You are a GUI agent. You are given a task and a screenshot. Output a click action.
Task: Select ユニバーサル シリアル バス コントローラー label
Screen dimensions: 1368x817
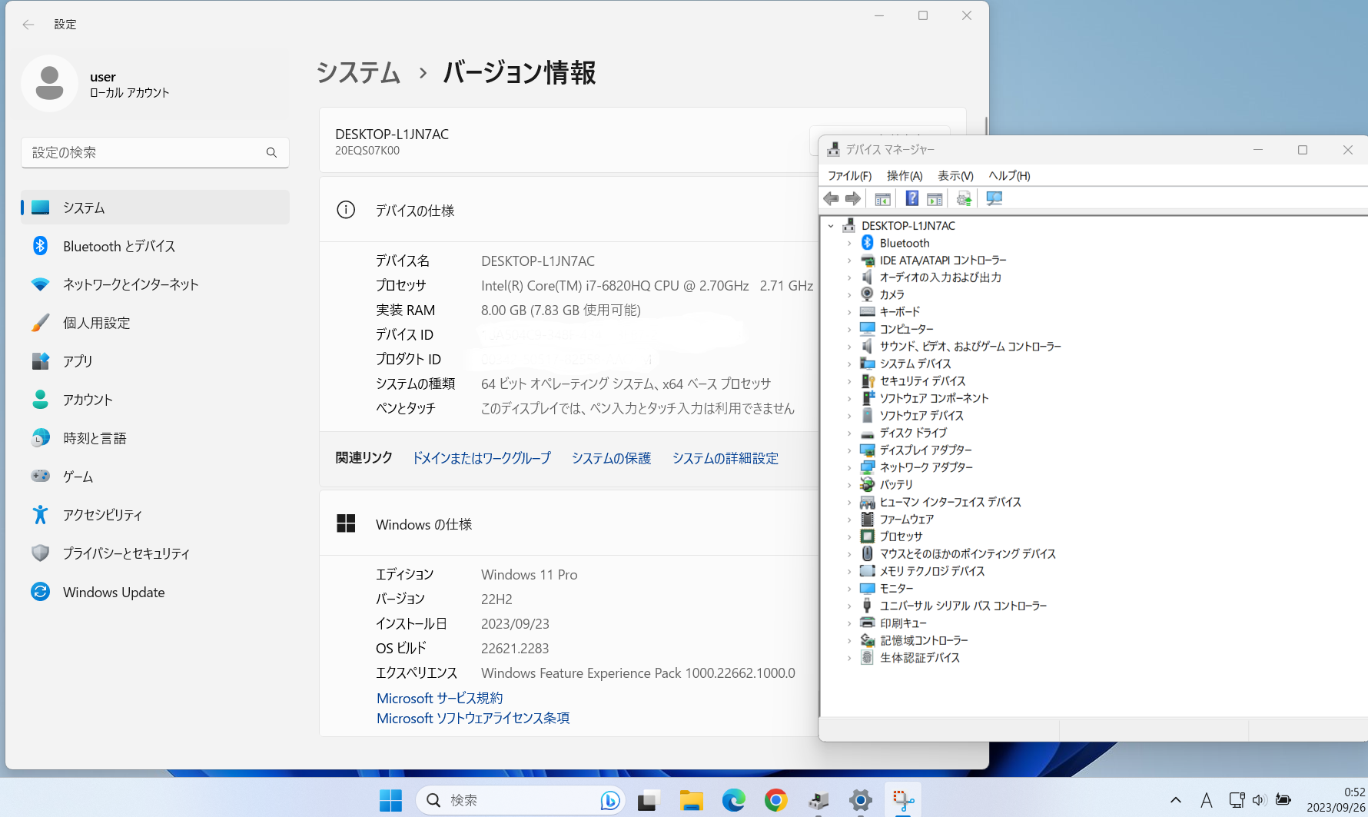tap(964, 606)
